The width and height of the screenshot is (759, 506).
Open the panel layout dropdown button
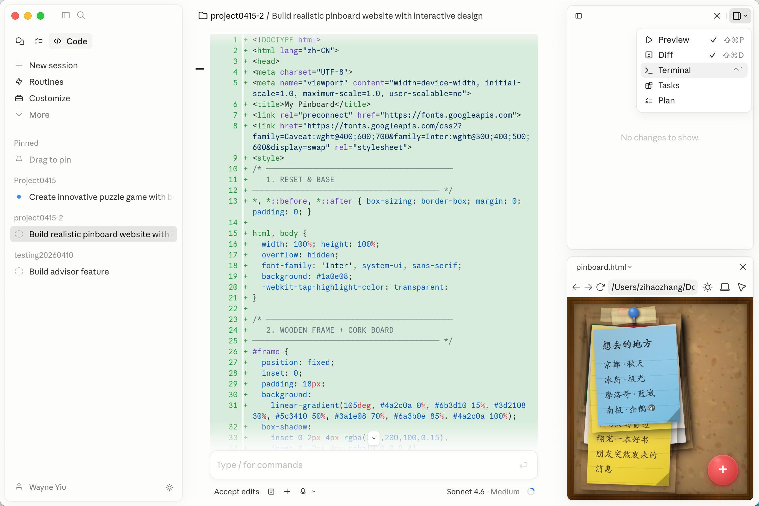740,16
